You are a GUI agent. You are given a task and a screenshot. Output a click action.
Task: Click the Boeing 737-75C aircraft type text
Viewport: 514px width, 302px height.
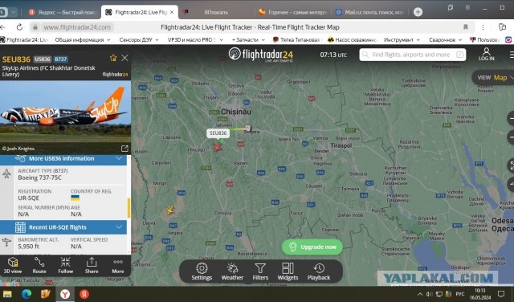39,178
